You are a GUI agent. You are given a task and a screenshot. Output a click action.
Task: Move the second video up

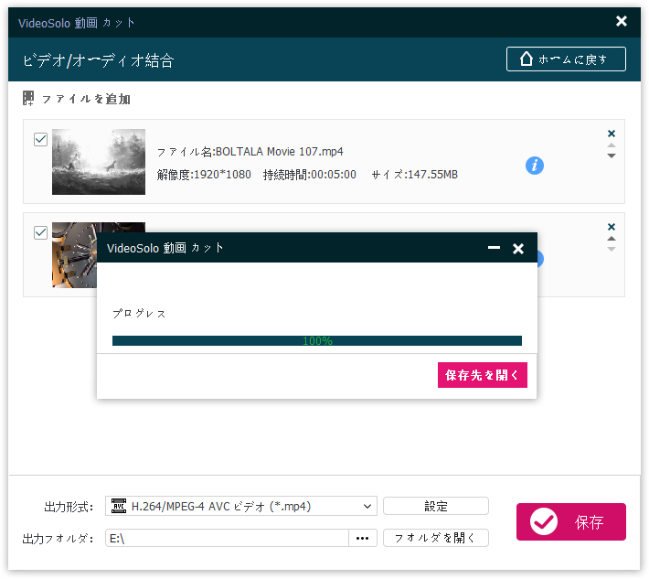tap(612, 239)
